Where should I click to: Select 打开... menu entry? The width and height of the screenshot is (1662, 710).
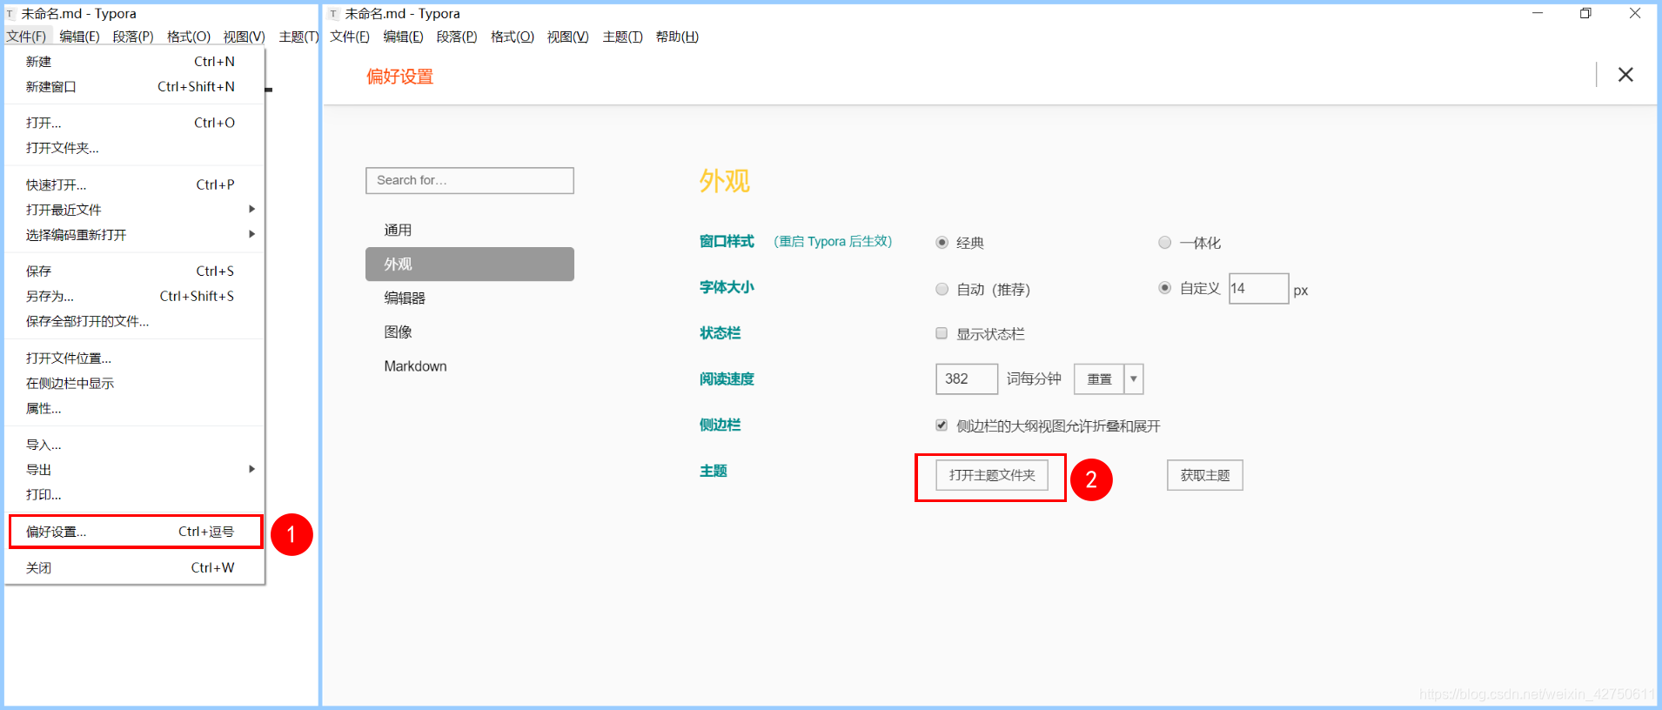tap(134, 123)
